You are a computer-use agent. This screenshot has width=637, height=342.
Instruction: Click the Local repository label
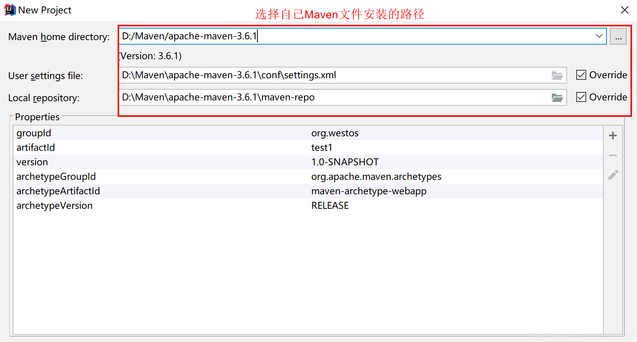point(44,98)
